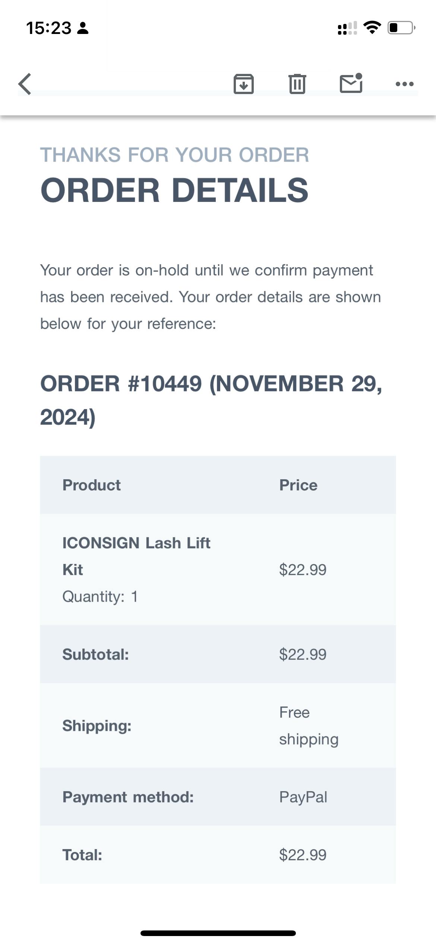This screenshot has height=945, width=436.
Task: Select the Order #10449 heading
Action: [211, 400]
